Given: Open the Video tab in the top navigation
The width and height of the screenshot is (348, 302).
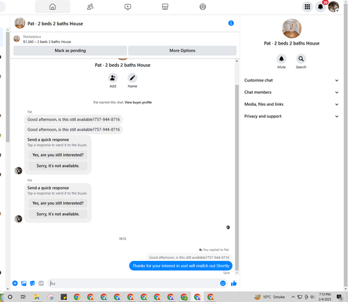Looking at the screenshot, I should pyautogui.click(x=127, y=7).
